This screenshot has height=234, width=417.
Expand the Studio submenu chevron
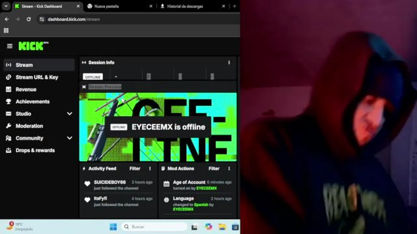click(69, 114)
